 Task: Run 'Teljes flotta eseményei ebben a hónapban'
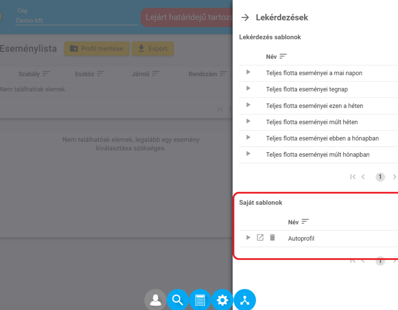248,137
